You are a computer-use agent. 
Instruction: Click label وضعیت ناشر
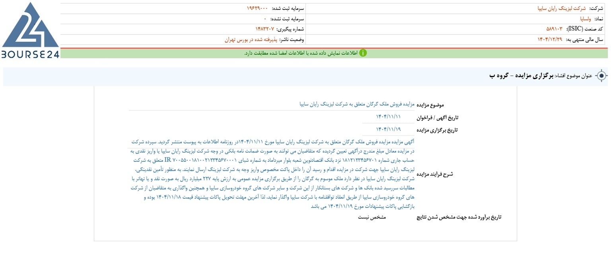292,39
